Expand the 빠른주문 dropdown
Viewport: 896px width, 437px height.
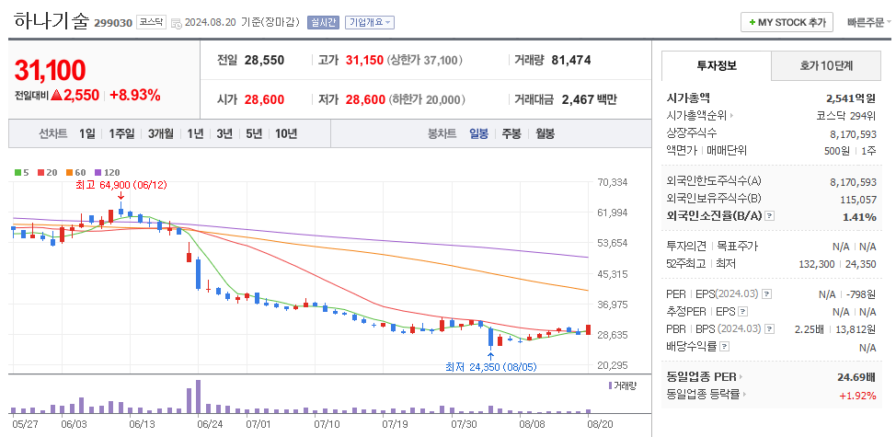pos(869,23)
